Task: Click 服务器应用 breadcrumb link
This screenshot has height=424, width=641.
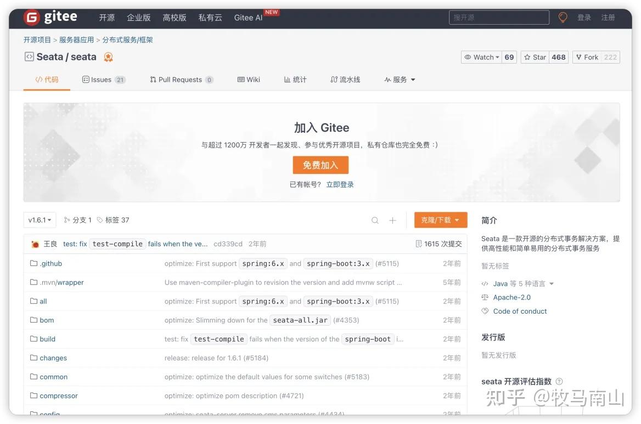Action: pos(76,39)
